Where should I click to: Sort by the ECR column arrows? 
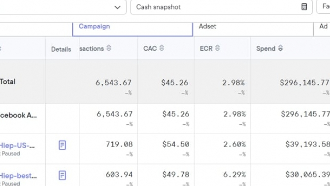coord(217,48)
